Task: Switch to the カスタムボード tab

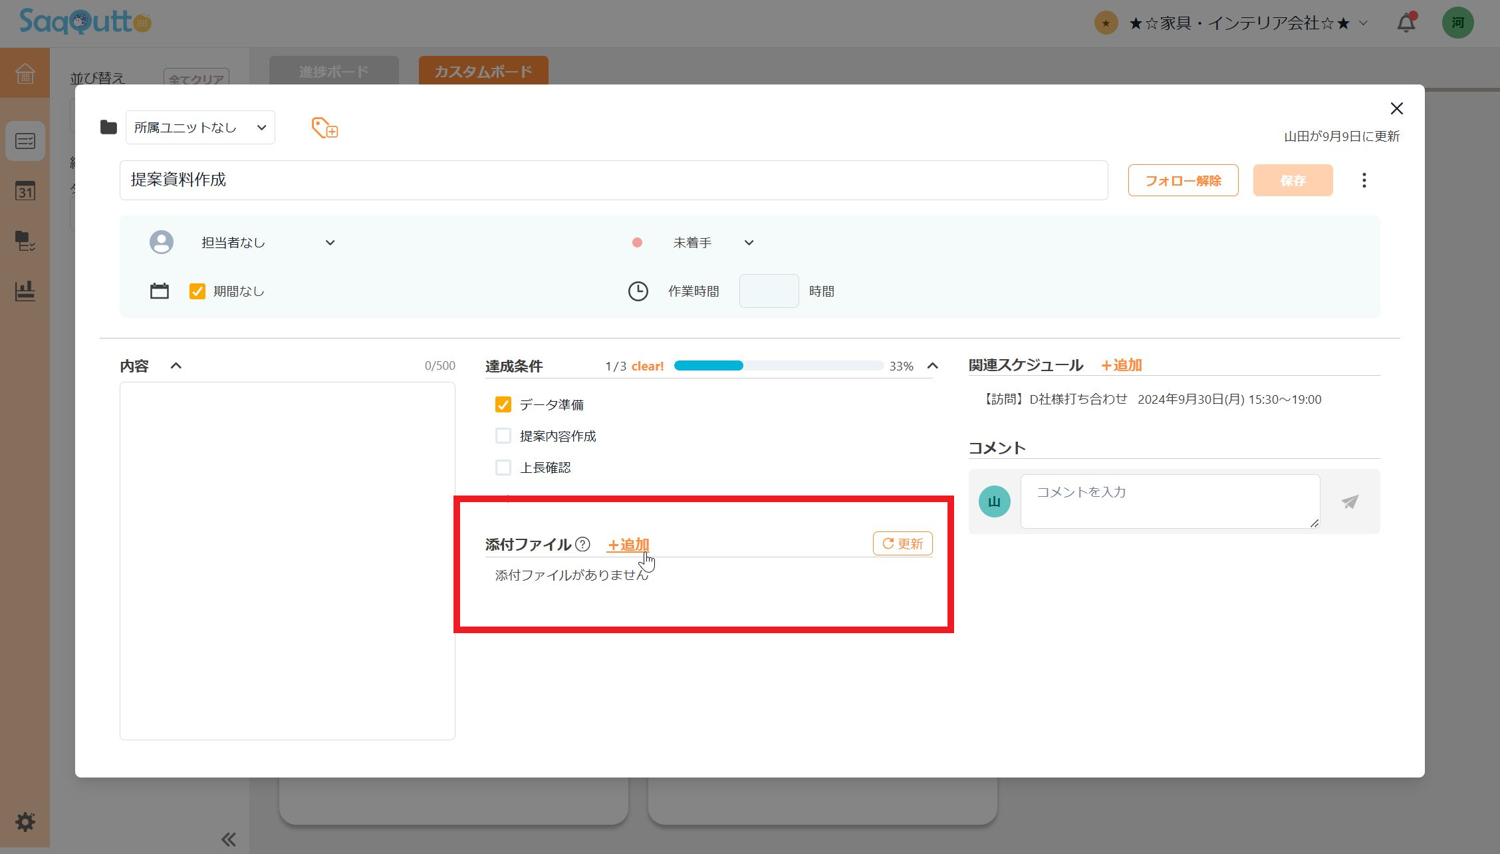Action: 483,71
